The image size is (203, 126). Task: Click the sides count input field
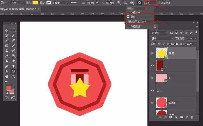coord(152,3)
